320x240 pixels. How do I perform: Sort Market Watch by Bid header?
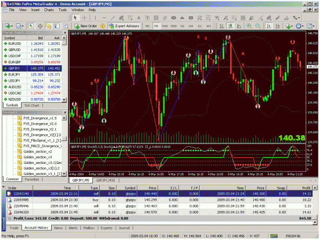pos(36,38)
